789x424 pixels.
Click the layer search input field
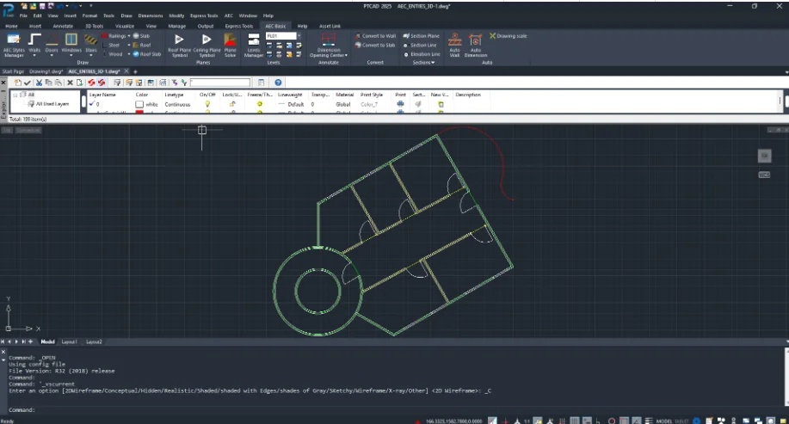pyautogui.click(x=220, y=83)
